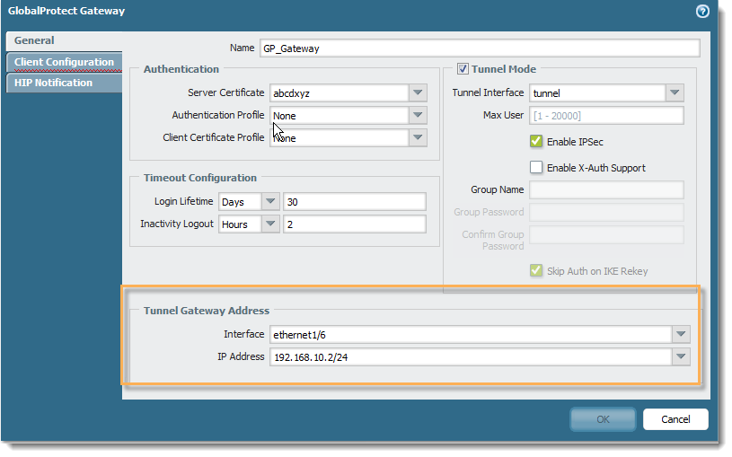The width and height of the screenshot is (732, 457).
Task: Toggle Skip Auth on IKE Rekey
Action: [x=536, y=271]
